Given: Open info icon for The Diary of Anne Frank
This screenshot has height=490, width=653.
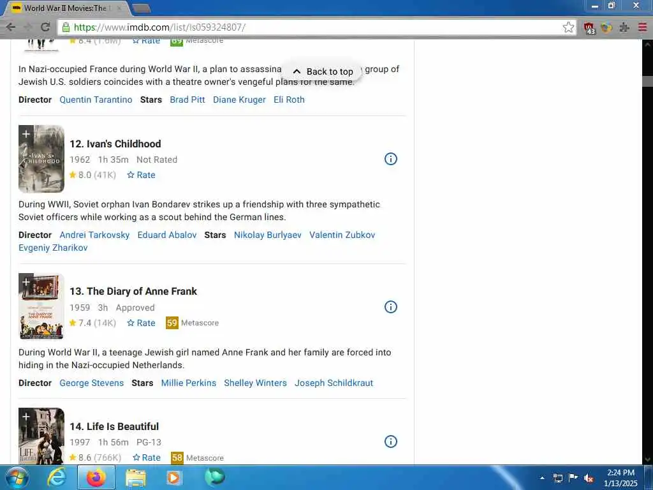Looking at the screenshot, I should pyautogui.click(x=390, y=307).
